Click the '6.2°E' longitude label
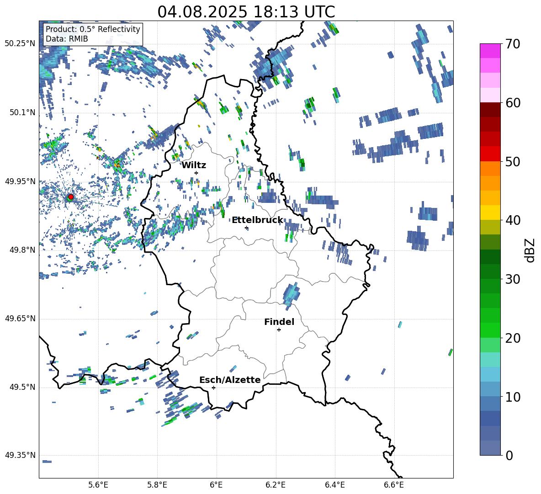Screen dimensions: 541x494 (276, 485)
